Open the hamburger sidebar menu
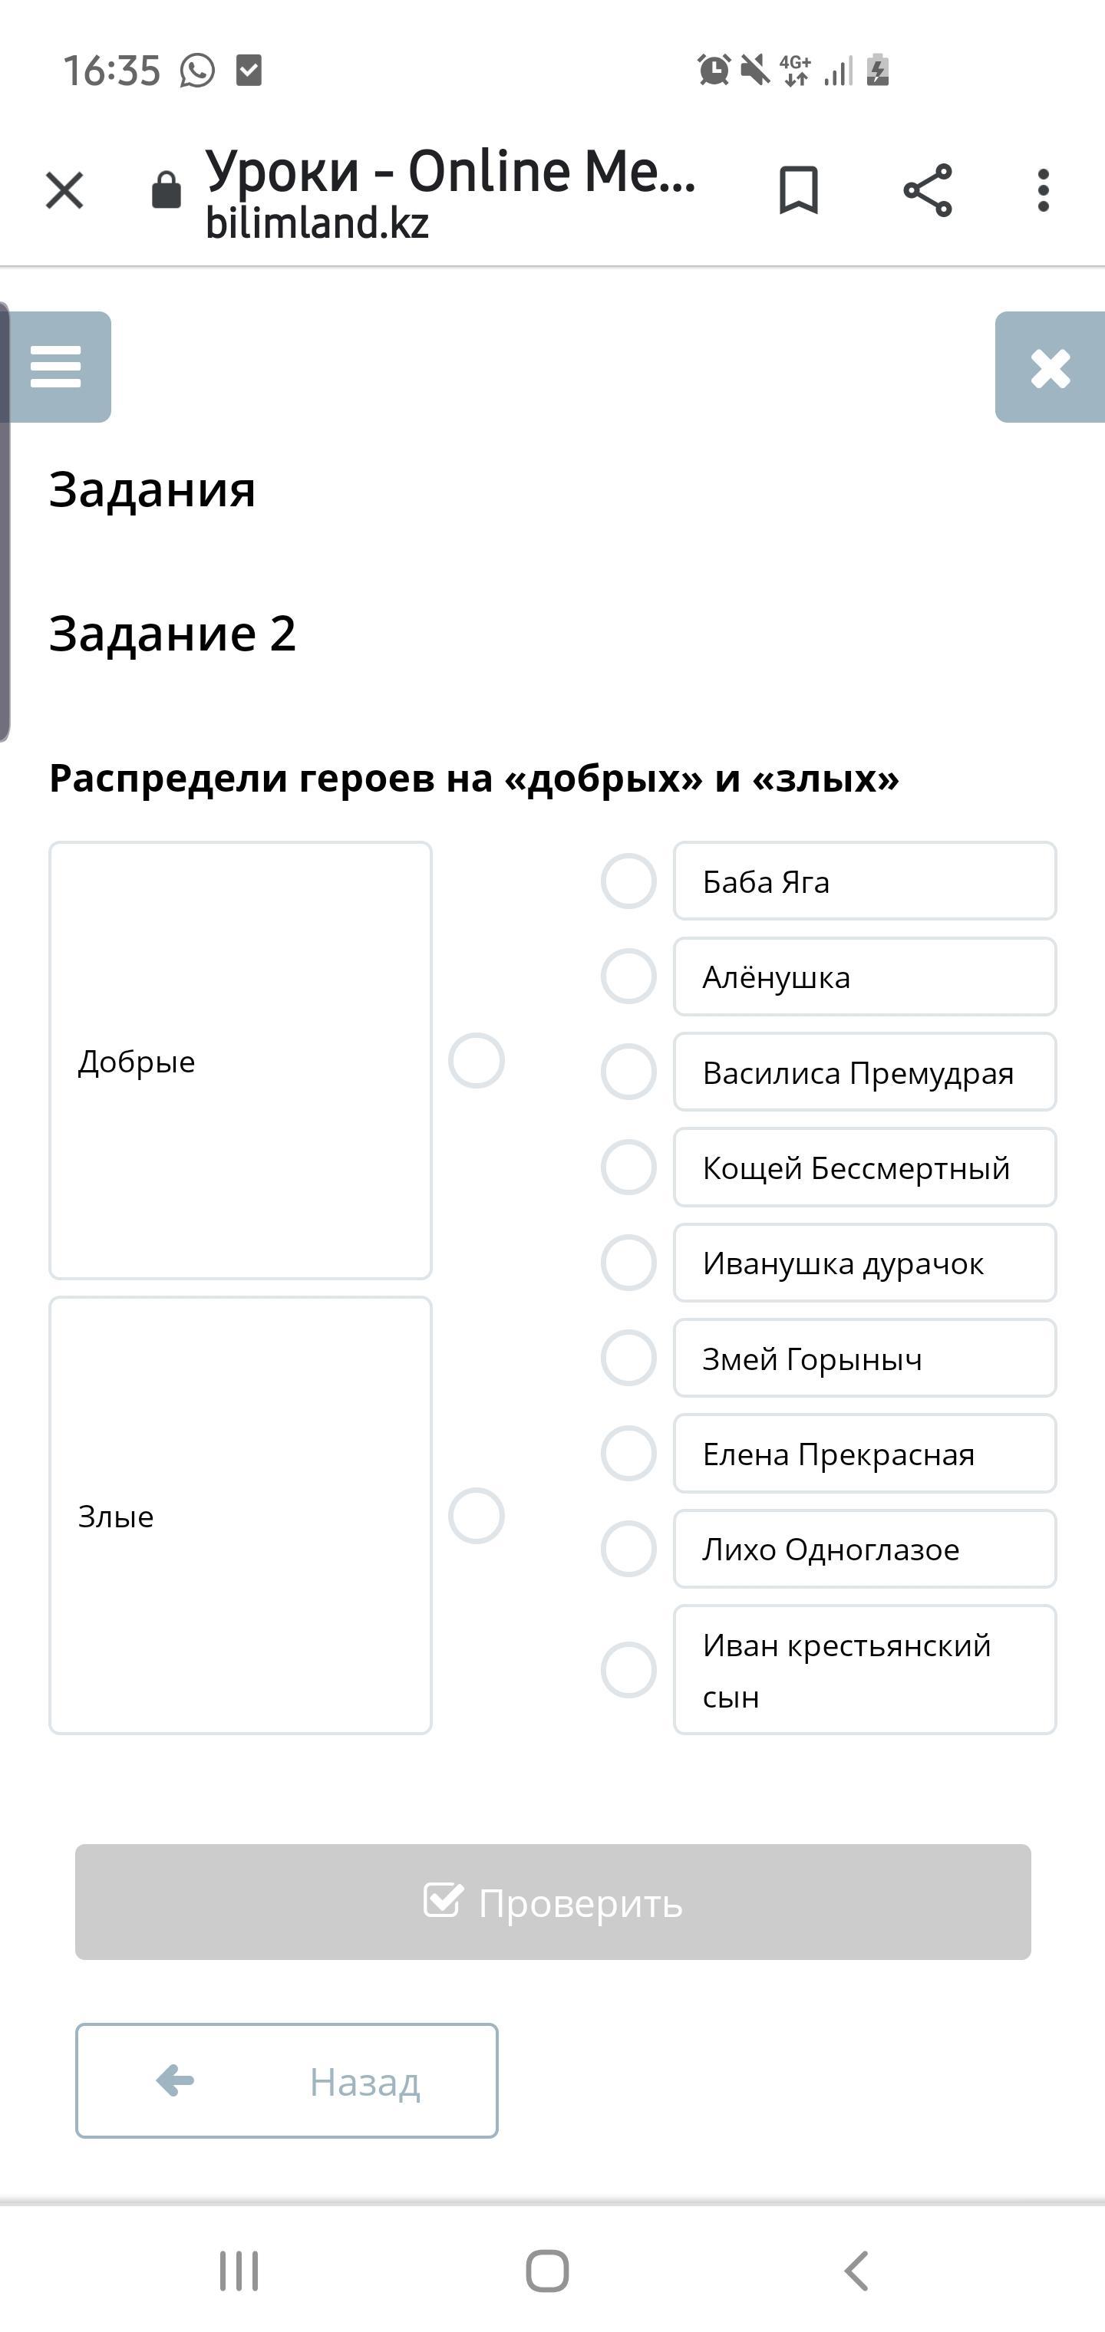1105x2332 pixels. pos(56,367)
